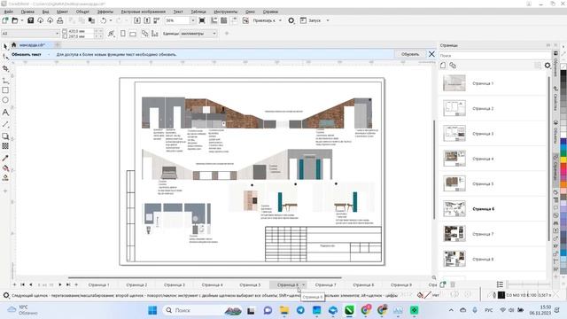Open Pages docker settings gear
567x319 pixels.
coord(548,66)
